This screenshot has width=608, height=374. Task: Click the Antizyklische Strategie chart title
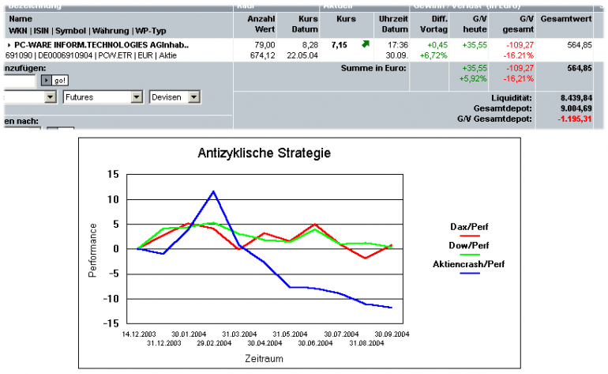pos(264,153)
